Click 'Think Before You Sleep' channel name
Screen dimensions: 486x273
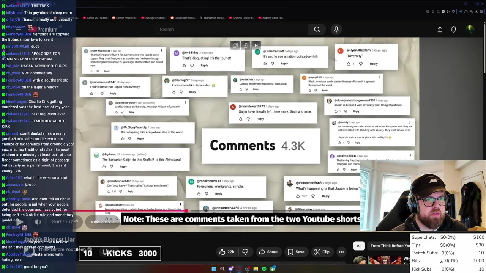point(62,249)
